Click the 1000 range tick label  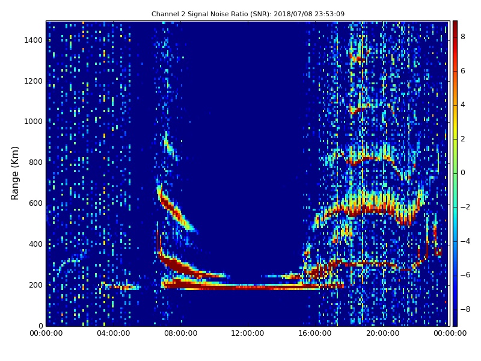(34, 122)
